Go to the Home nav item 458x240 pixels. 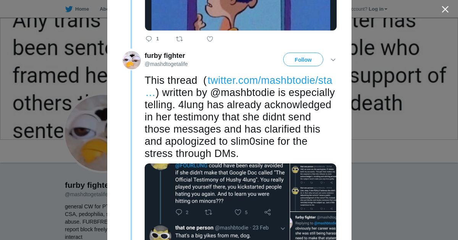[x=82, y=9]
